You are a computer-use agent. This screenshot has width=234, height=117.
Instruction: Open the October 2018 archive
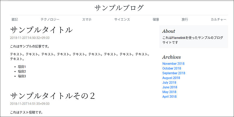coord(172,68)
